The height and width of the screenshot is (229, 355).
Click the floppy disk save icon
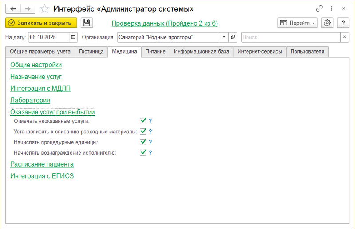point(87,23)
